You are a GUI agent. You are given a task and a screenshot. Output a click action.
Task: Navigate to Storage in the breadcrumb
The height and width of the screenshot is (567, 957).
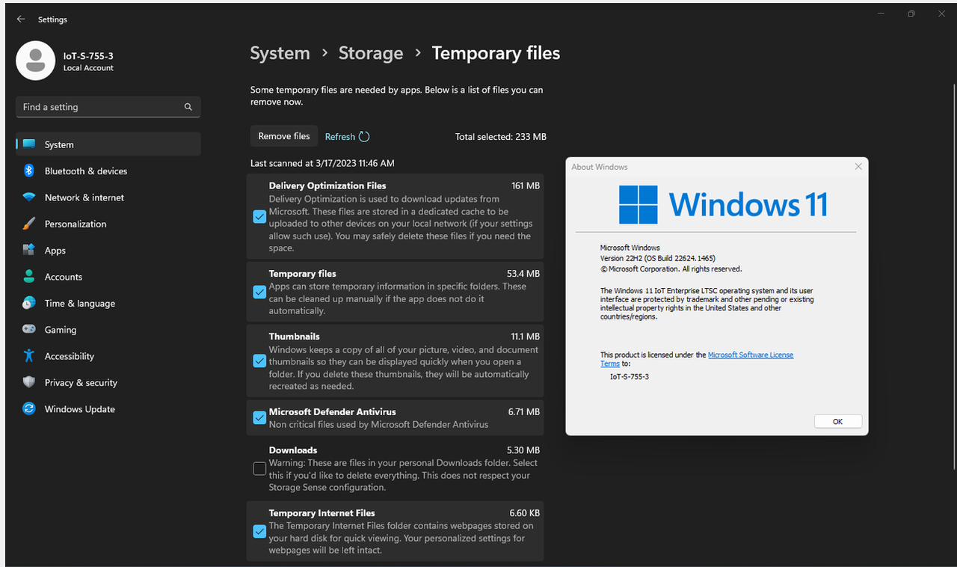click(x=371, y=54)
